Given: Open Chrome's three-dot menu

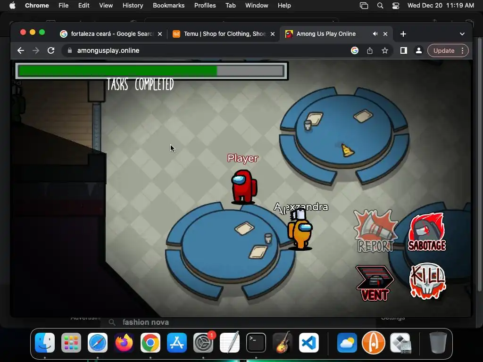Looking at the screenshot, I should pyautogui.click(x=462, y=50).
